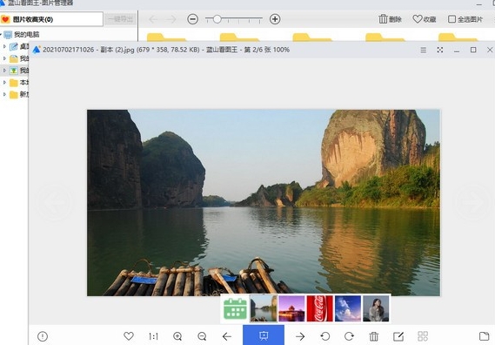Expand the 我的电脑 tree node
495x345 pixels.
coord(1,34)
